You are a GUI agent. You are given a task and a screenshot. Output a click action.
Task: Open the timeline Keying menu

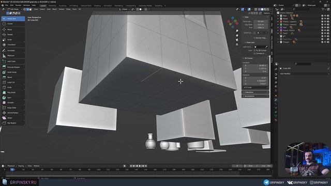coord(22,166)
